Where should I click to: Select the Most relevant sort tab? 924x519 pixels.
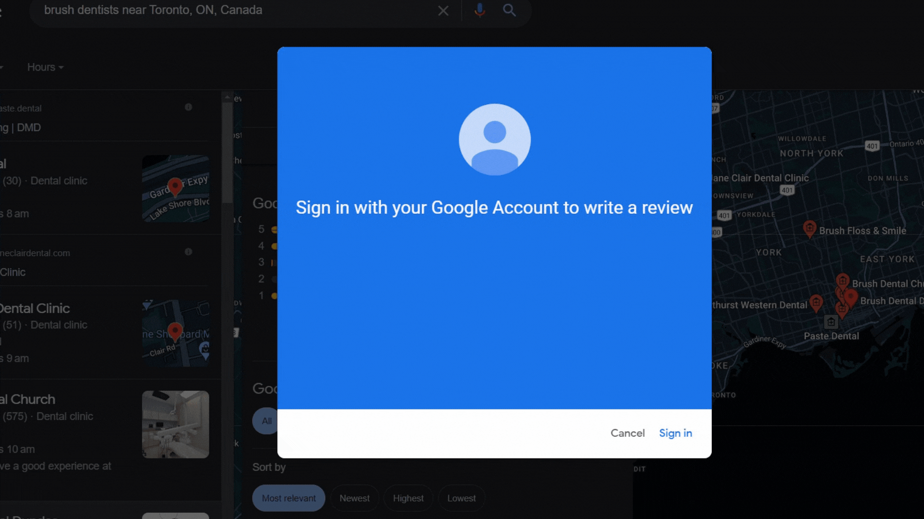pyautogui.click(x=288, y=498)
